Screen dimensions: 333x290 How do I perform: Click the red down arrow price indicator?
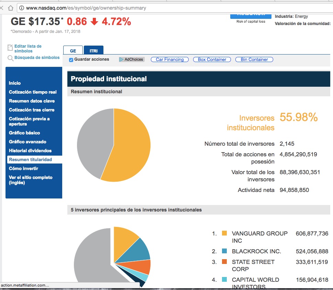(94, 22)
